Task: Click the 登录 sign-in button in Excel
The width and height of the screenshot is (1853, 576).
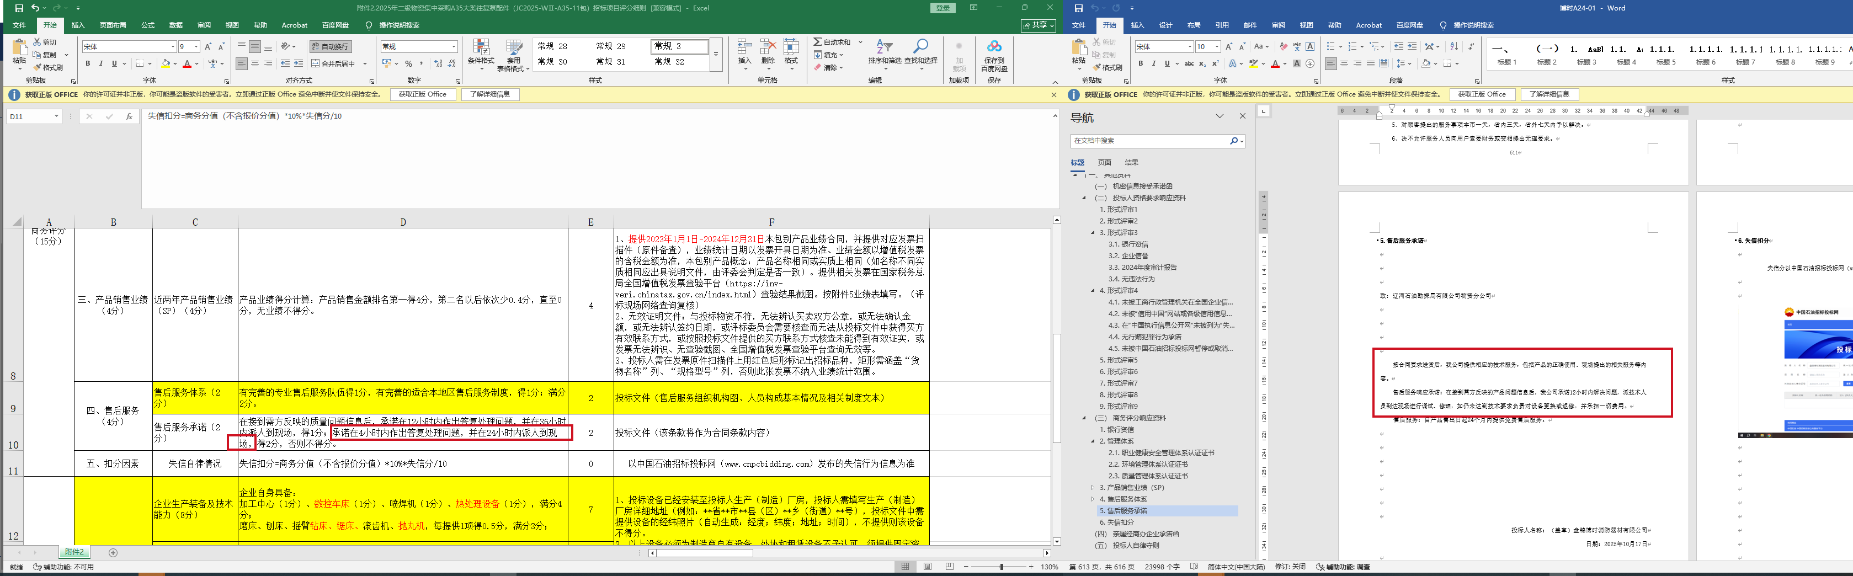Action: (943, 8)
